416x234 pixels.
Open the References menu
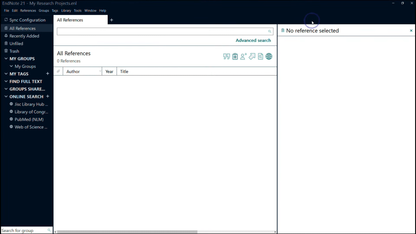click(x=28, y=11)
